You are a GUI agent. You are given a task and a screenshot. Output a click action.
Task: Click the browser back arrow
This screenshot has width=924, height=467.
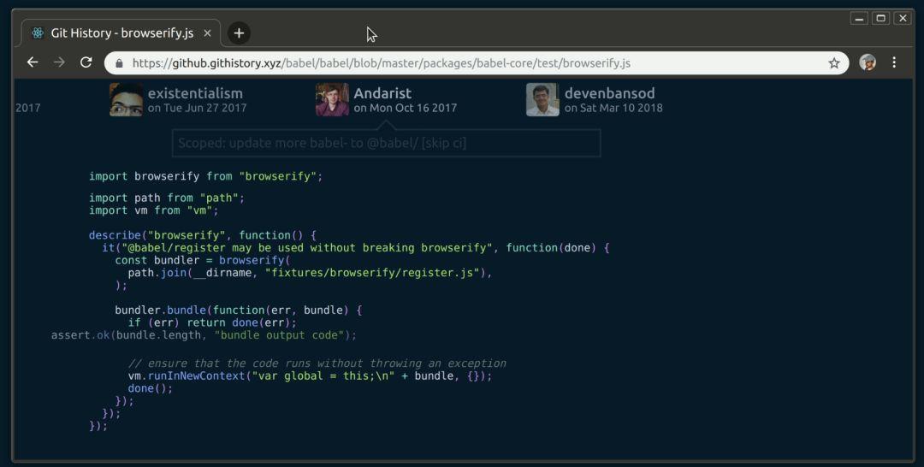(x=33, y=62)
